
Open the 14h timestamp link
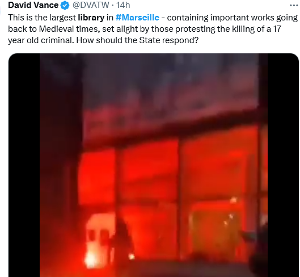(x=123, y=5)
